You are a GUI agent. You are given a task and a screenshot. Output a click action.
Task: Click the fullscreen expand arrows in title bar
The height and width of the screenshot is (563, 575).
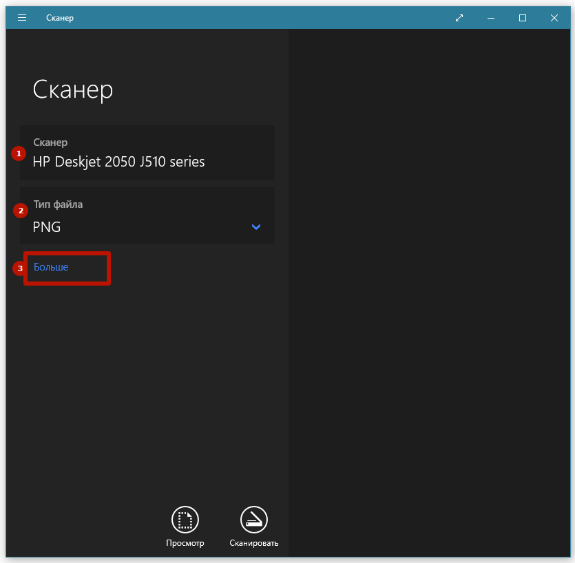pos(459,18)
